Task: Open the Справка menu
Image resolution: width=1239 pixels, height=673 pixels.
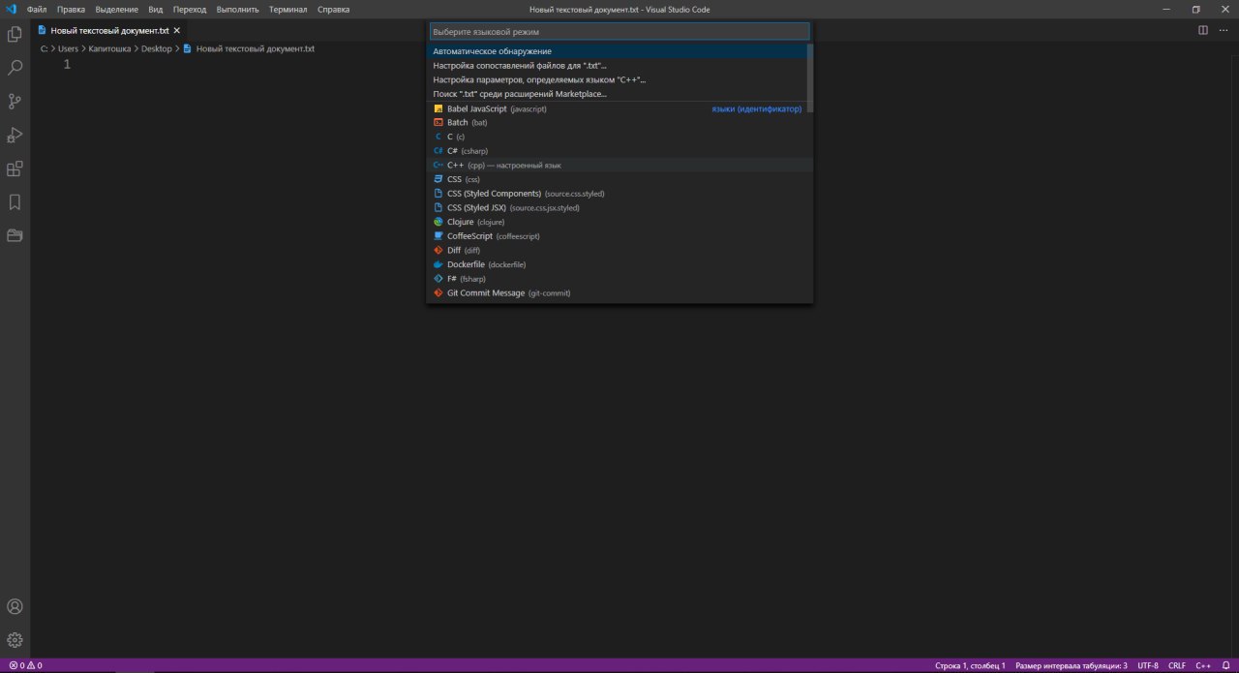Action: click(333, 9)
